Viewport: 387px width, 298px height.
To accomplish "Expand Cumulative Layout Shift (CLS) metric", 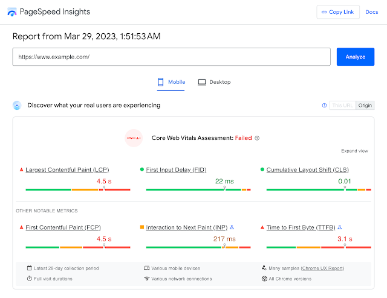I will pyautogui.click(x=308, y=170).
